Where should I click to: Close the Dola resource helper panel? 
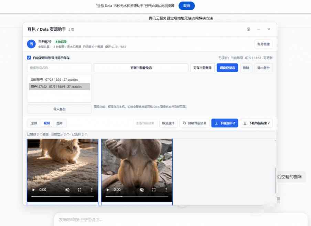click(x=269, y=29)
